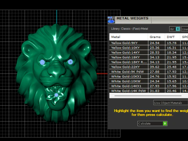The image size is (188, 141).
Task: Select the White Gold:14K PdW row
Action: pos(148,91)
